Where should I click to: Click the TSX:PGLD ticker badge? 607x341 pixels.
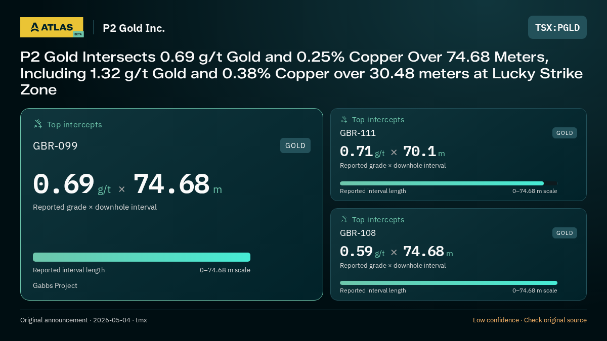point(557,27)
